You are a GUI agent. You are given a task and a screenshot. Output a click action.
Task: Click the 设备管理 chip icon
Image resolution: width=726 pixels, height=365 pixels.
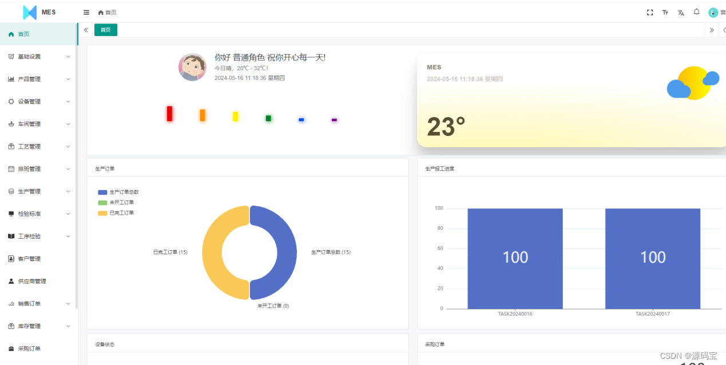11,102
